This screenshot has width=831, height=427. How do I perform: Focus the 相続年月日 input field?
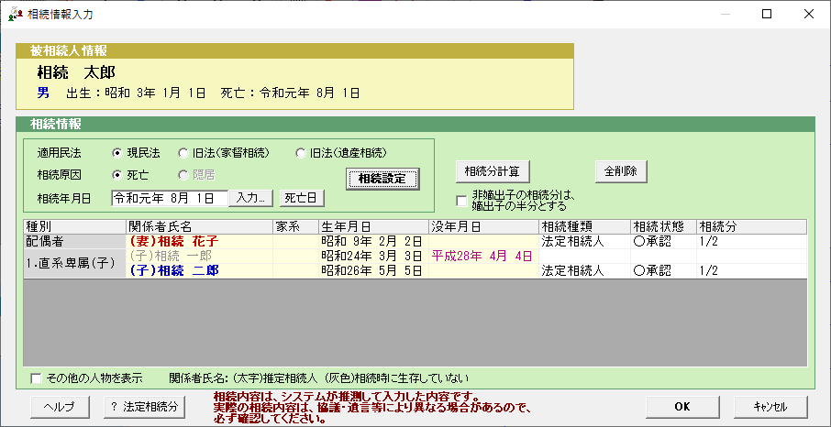click(x=170, y=198)
